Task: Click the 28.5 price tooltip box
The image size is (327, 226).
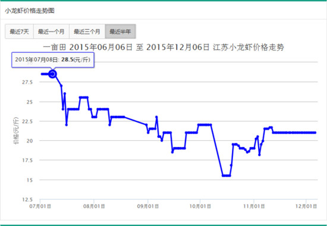Action: tap(53, 59)
